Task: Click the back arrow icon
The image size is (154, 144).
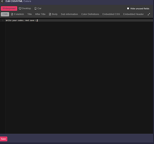Action: click(2, 1)
